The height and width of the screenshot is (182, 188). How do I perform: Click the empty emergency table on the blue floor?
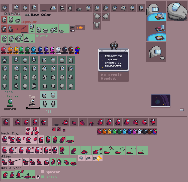[x=160, y=38]
